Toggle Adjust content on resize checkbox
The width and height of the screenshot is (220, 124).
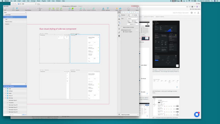[x=122, y=27]
